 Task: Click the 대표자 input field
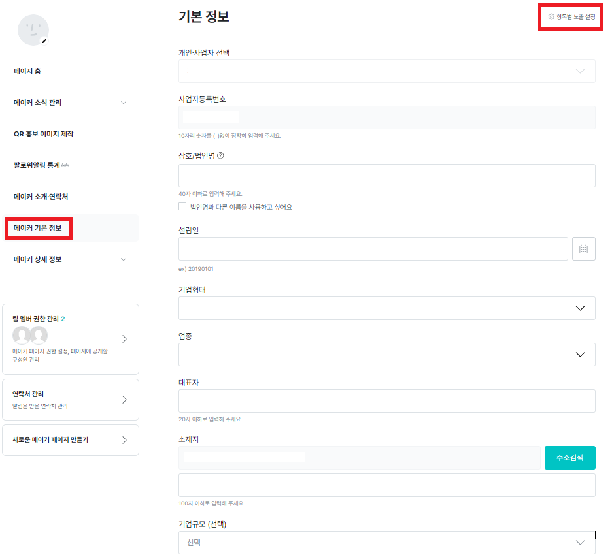(386, 401)
